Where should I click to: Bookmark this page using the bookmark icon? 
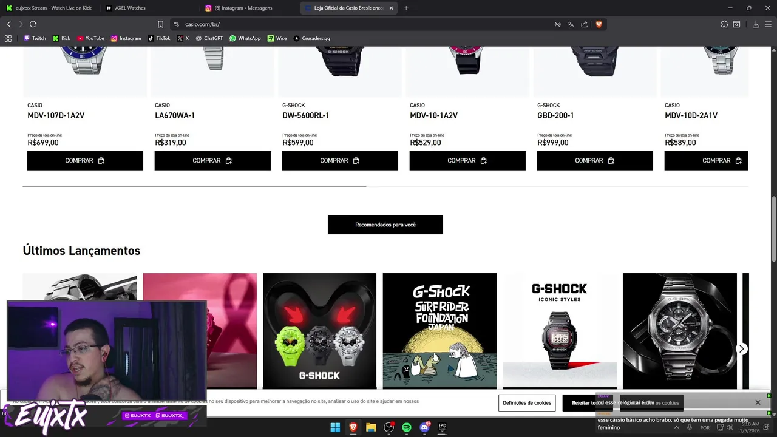[x=160, y=24]
